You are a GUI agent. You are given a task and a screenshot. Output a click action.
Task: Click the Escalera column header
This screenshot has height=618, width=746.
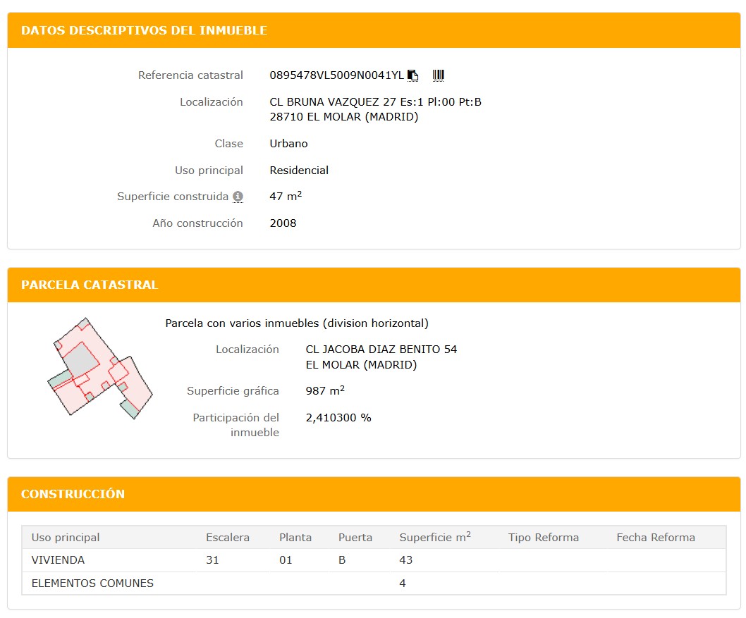click(x=228, y=538)
